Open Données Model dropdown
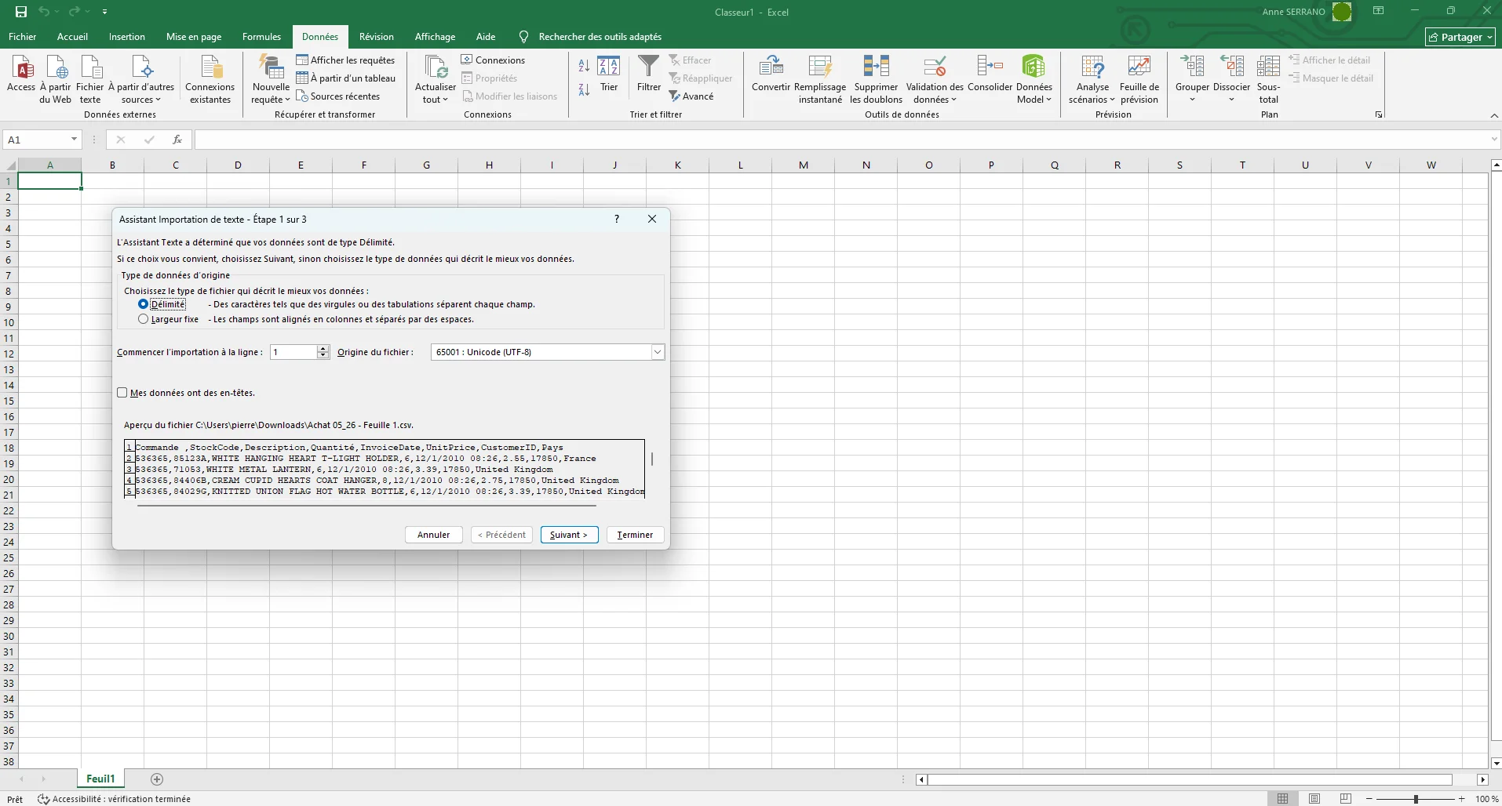Viewport: 1502px width, 806px height. pyautogui.click(x=1034, y=93)
